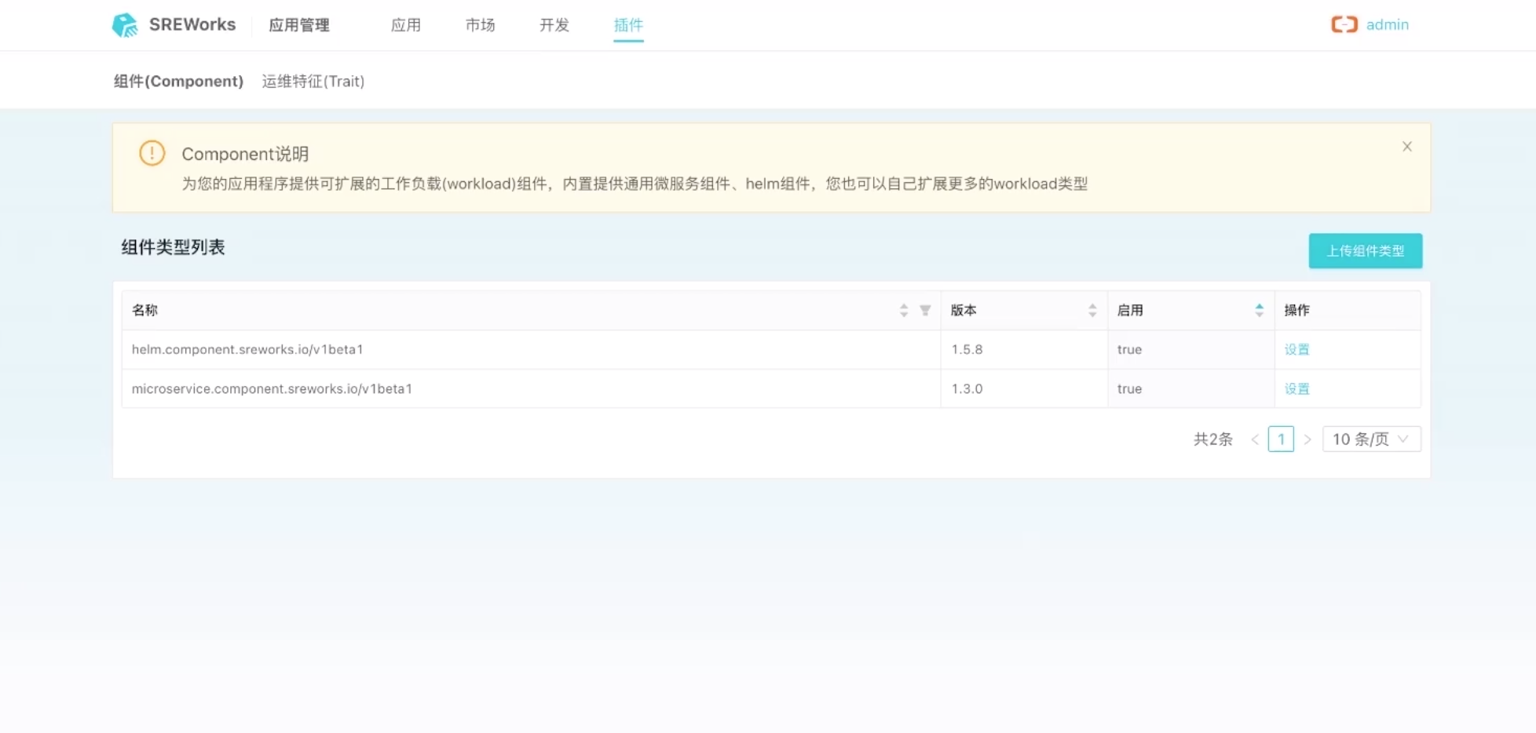Image resolution: width=1536 pixels, height=733 pixels.
Task: Switch to the 开发 menu
Action: [x=554, y=25]
